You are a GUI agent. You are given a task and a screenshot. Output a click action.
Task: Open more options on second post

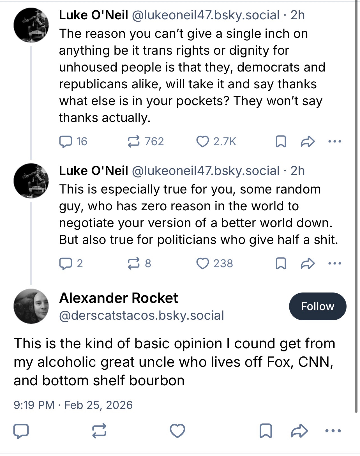click(x=335, y=264)
